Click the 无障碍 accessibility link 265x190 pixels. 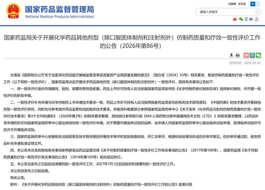[232, 4]
